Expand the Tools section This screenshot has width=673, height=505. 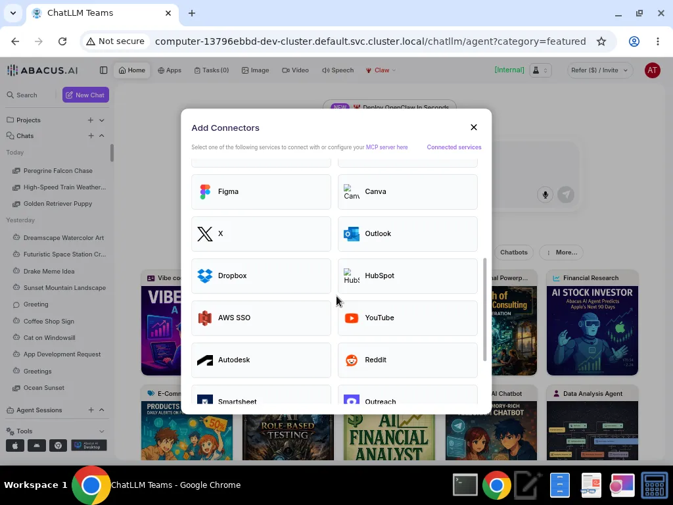pyautogui.click(x=102, y=431)
